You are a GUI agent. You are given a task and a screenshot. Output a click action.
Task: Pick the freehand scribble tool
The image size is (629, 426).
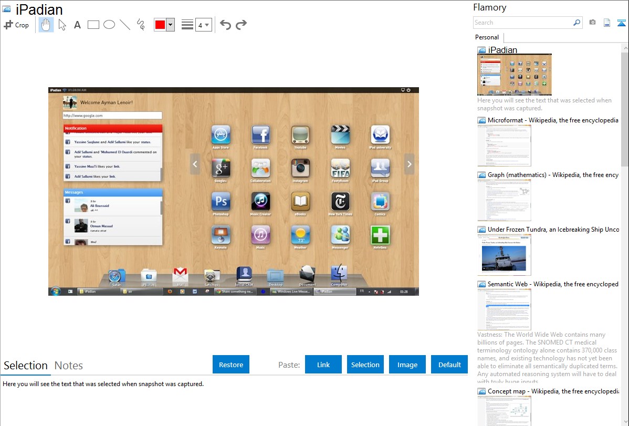(x=141, y=25)
